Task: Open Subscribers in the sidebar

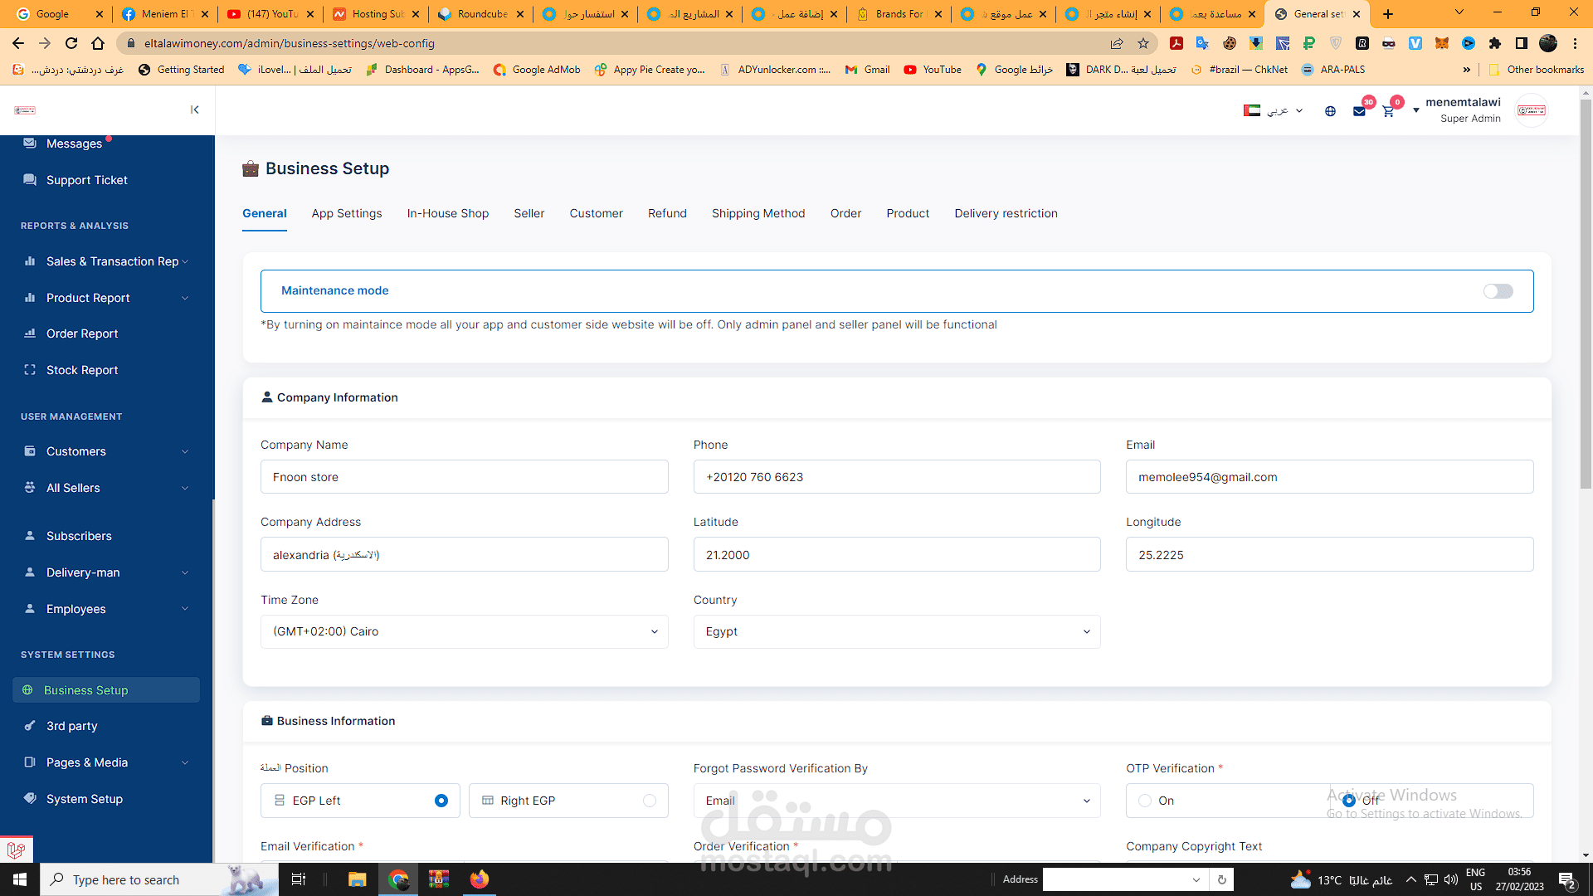Action: (x=79, y=536)
